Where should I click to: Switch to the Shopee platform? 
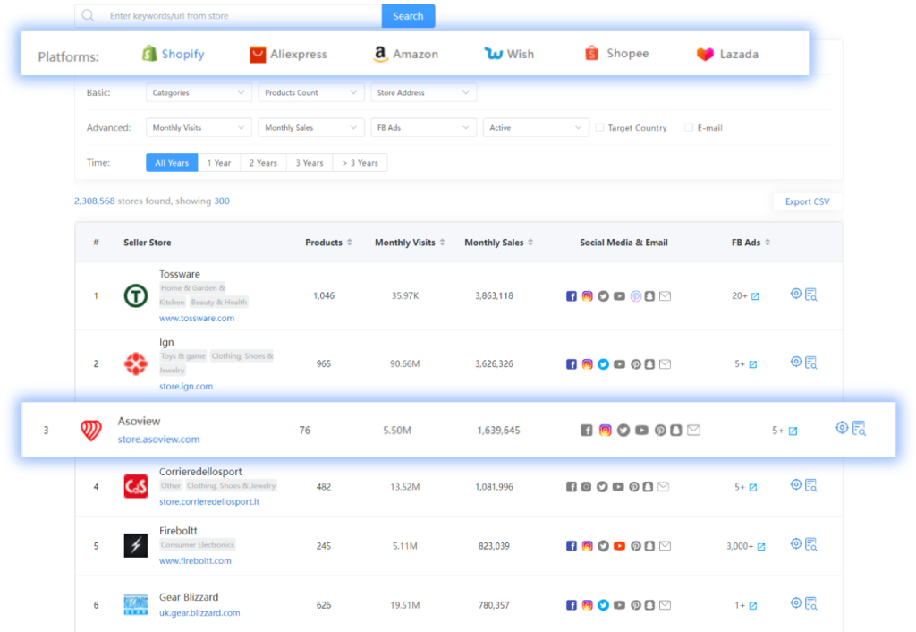coord(617,53)
